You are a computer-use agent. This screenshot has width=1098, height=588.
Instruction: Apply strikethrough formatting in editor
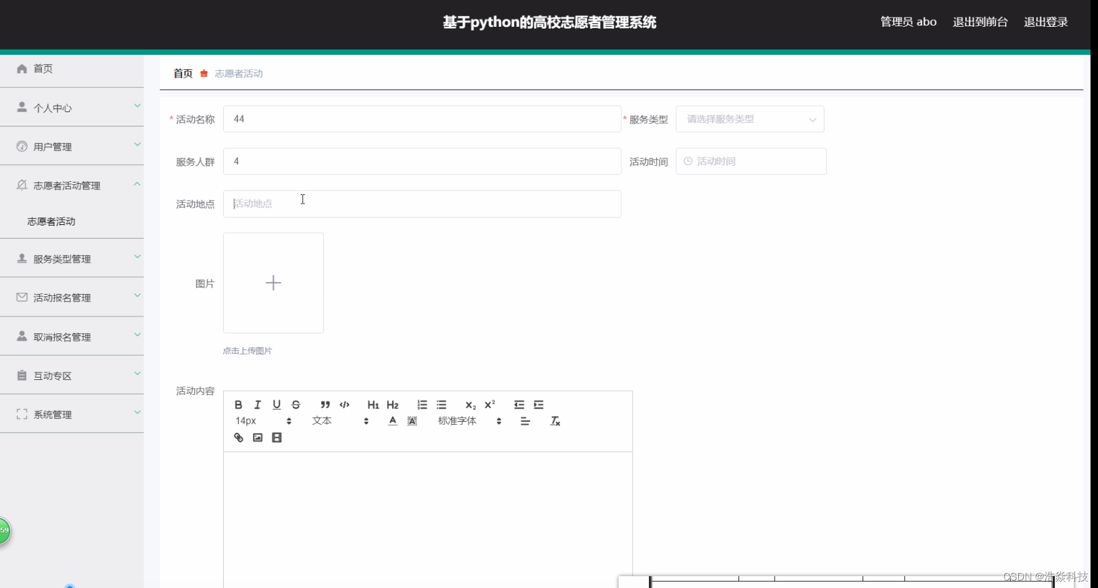coord(295,405)
